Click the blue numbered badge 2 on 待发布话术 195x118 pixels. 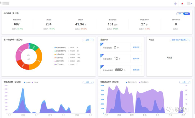coord(102,56)
